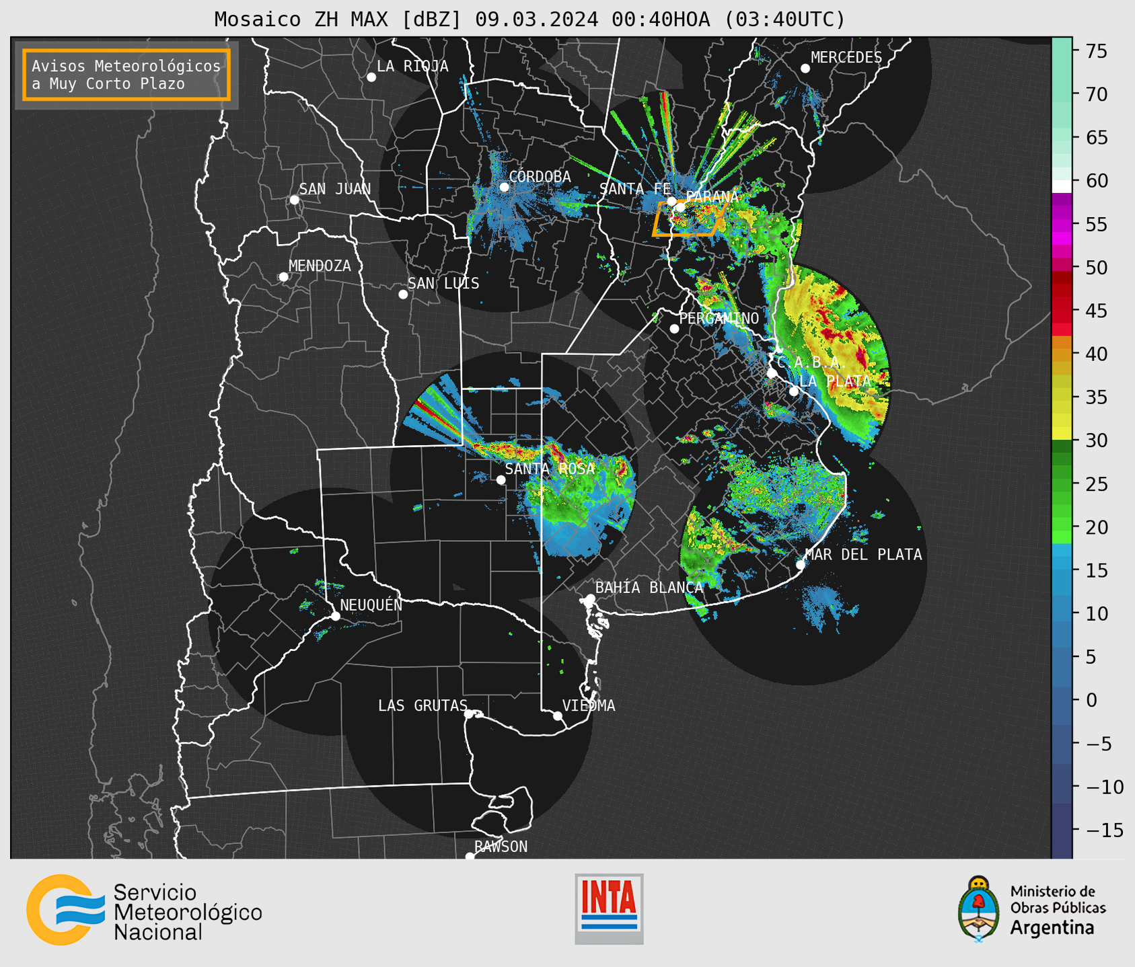Click the Rawson city marker dot
The height and width of the screenshot is (967, 1135).
coord(470,857)
